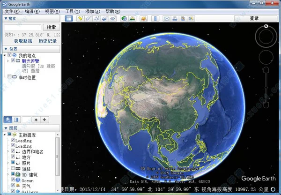Click the Record a Tour icon

(x=113, y=18)
